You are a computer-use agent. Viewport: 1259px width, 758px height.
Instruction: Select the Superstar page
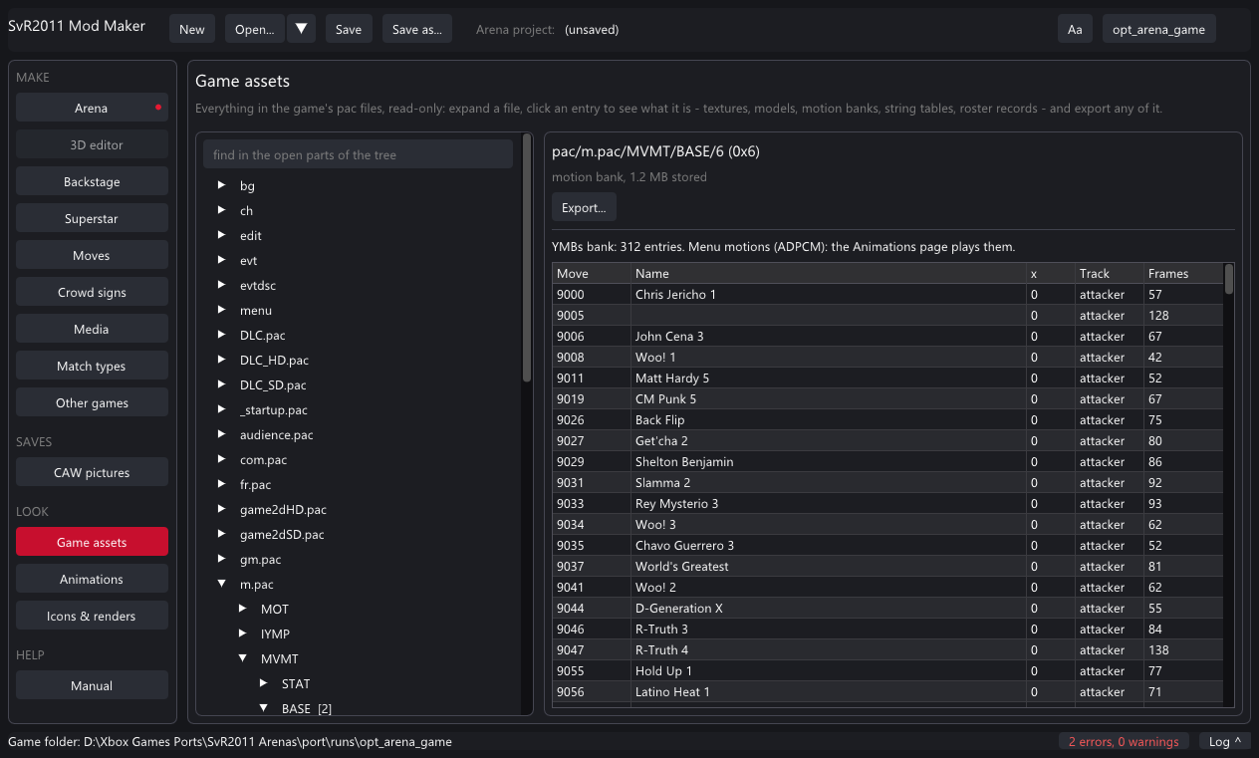pyautogui.click(x=92, y=218)
